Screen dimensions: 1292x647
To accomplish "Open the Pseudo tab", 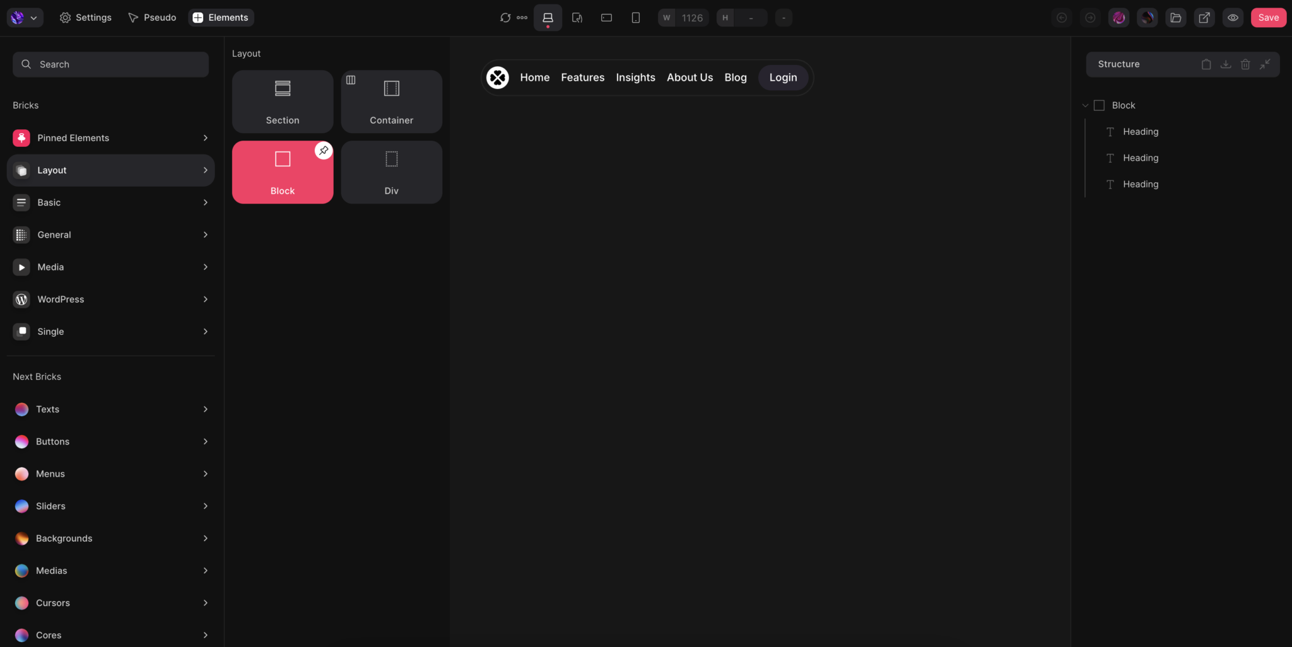I will pyautogui.click(x=152, y=18).
